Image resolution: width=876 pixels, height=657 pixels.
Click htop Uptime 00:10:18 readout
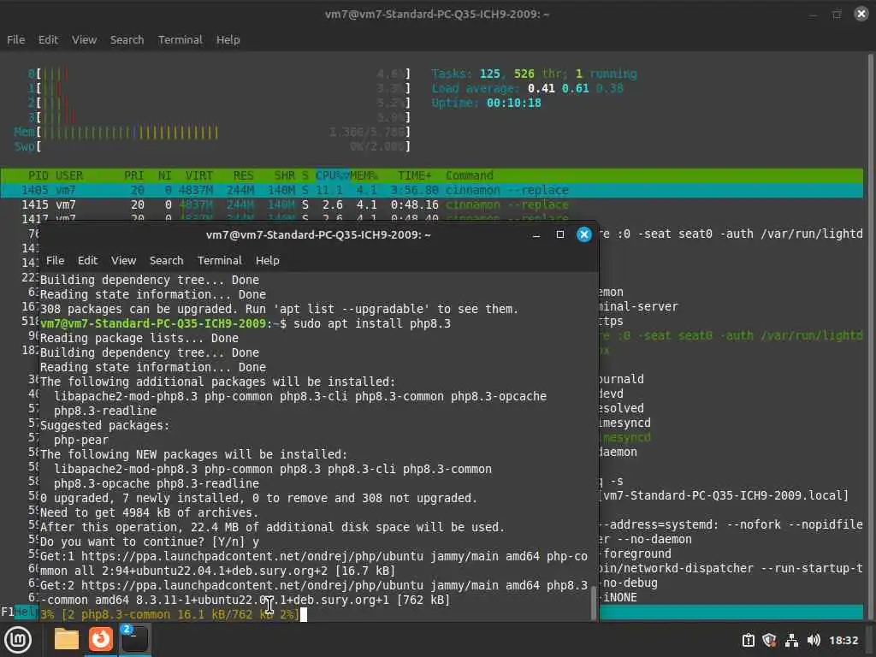(486, 103)
